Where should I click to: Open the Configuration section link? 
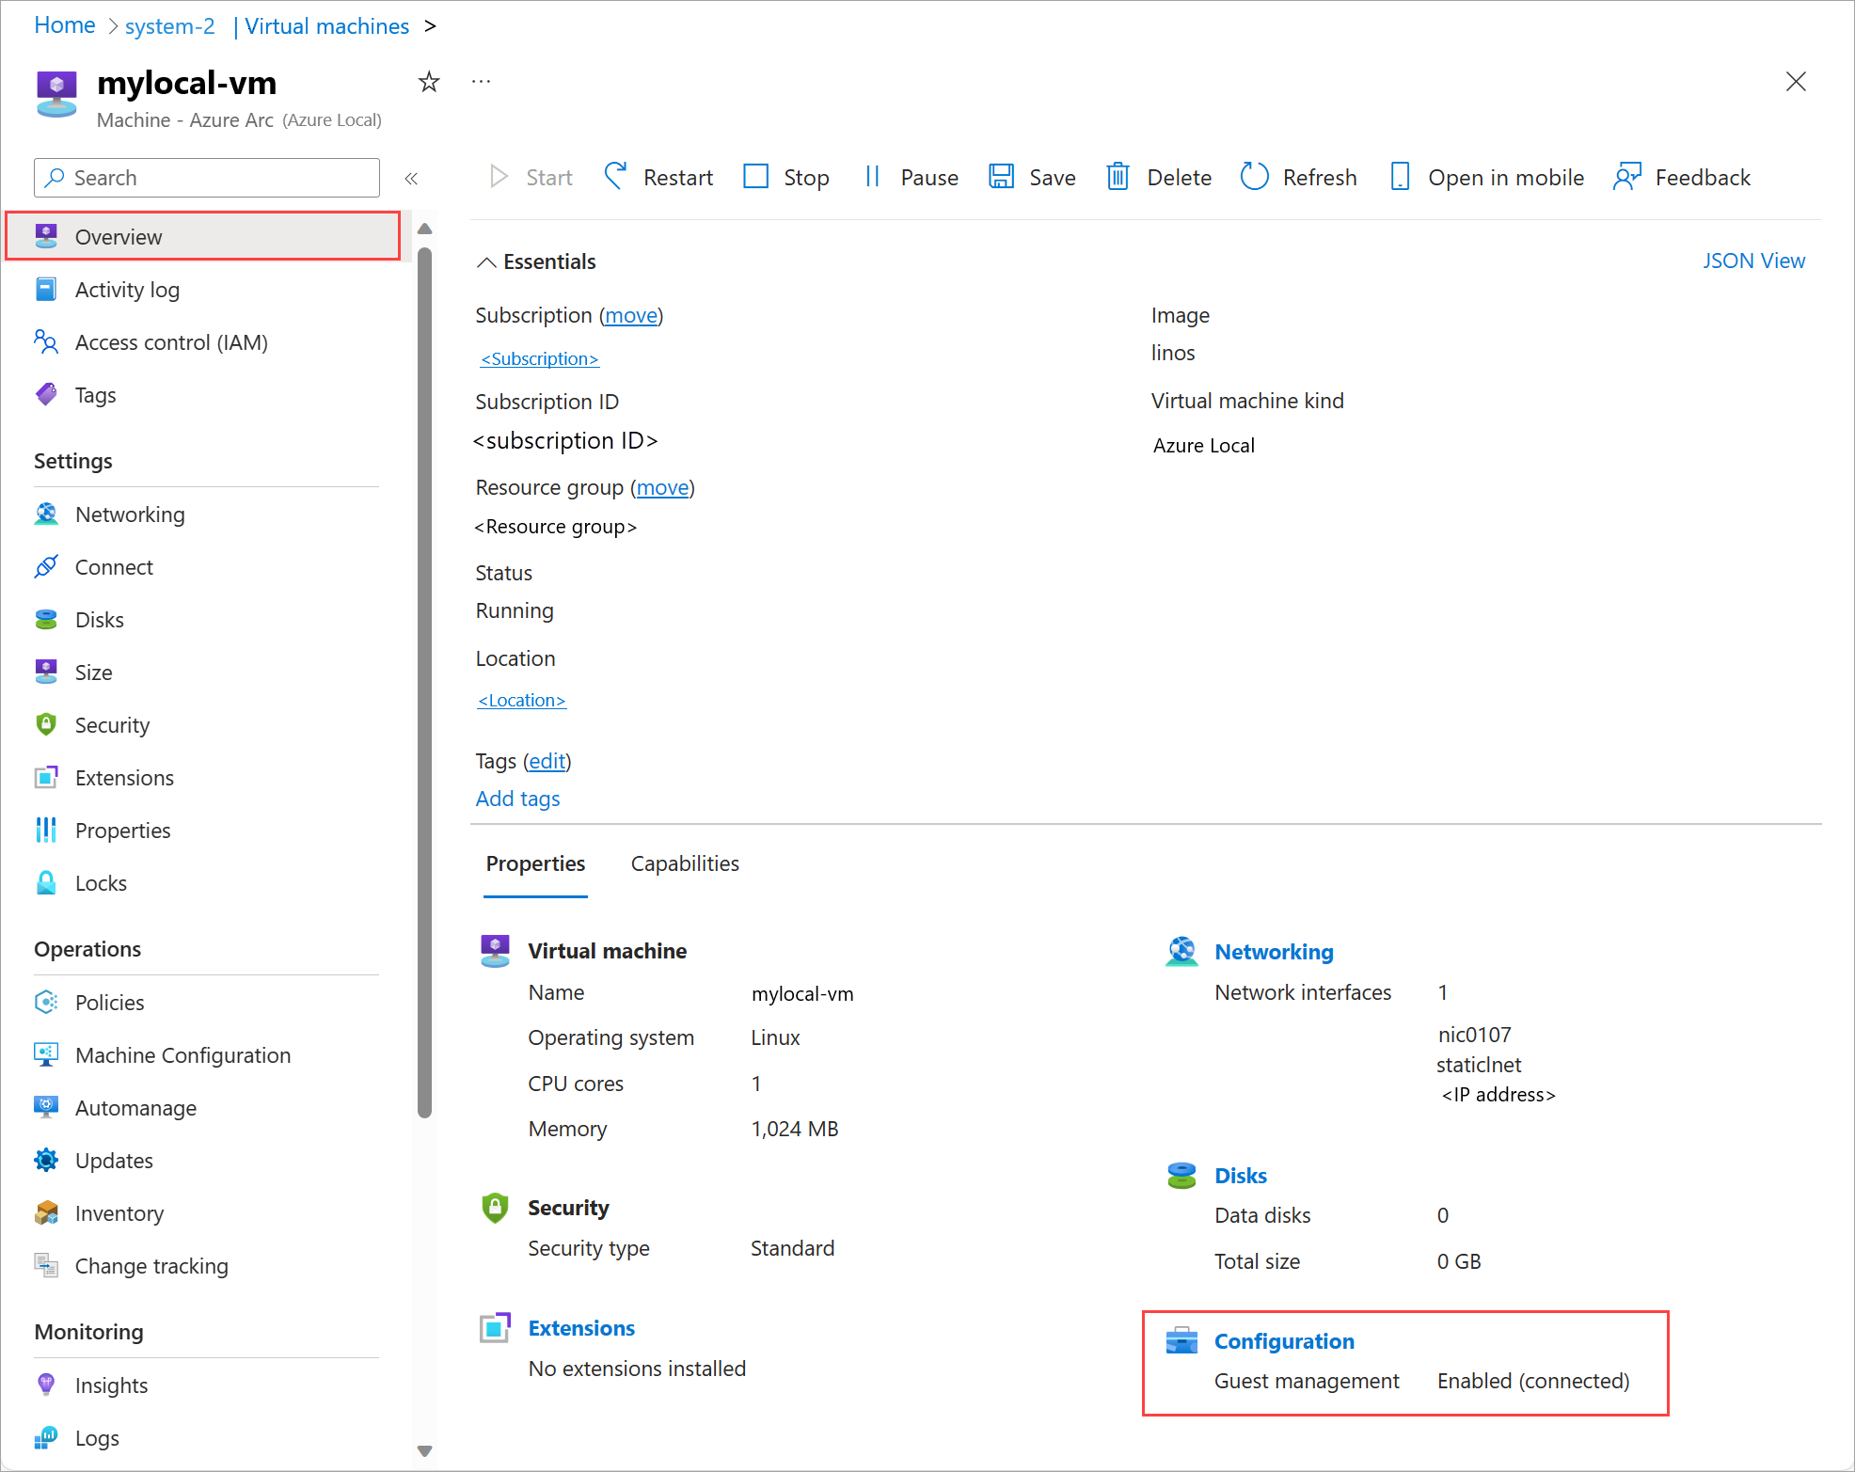1283,1341
